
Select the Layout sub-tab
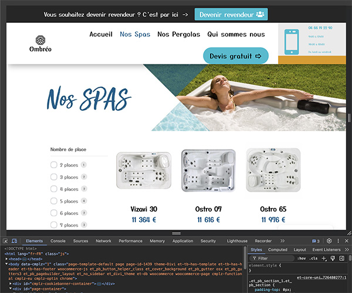point(300,250)
